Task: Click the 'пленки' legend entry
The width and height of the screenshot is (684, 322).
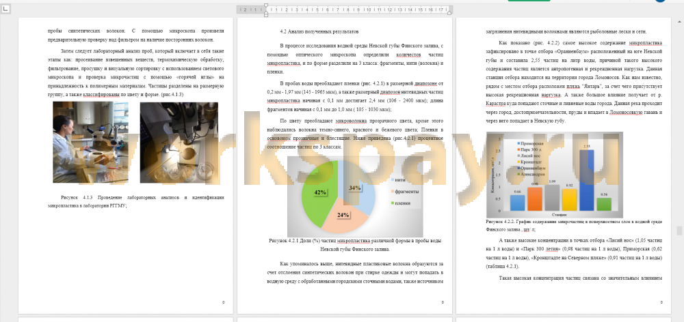Action: coord(400,203)
